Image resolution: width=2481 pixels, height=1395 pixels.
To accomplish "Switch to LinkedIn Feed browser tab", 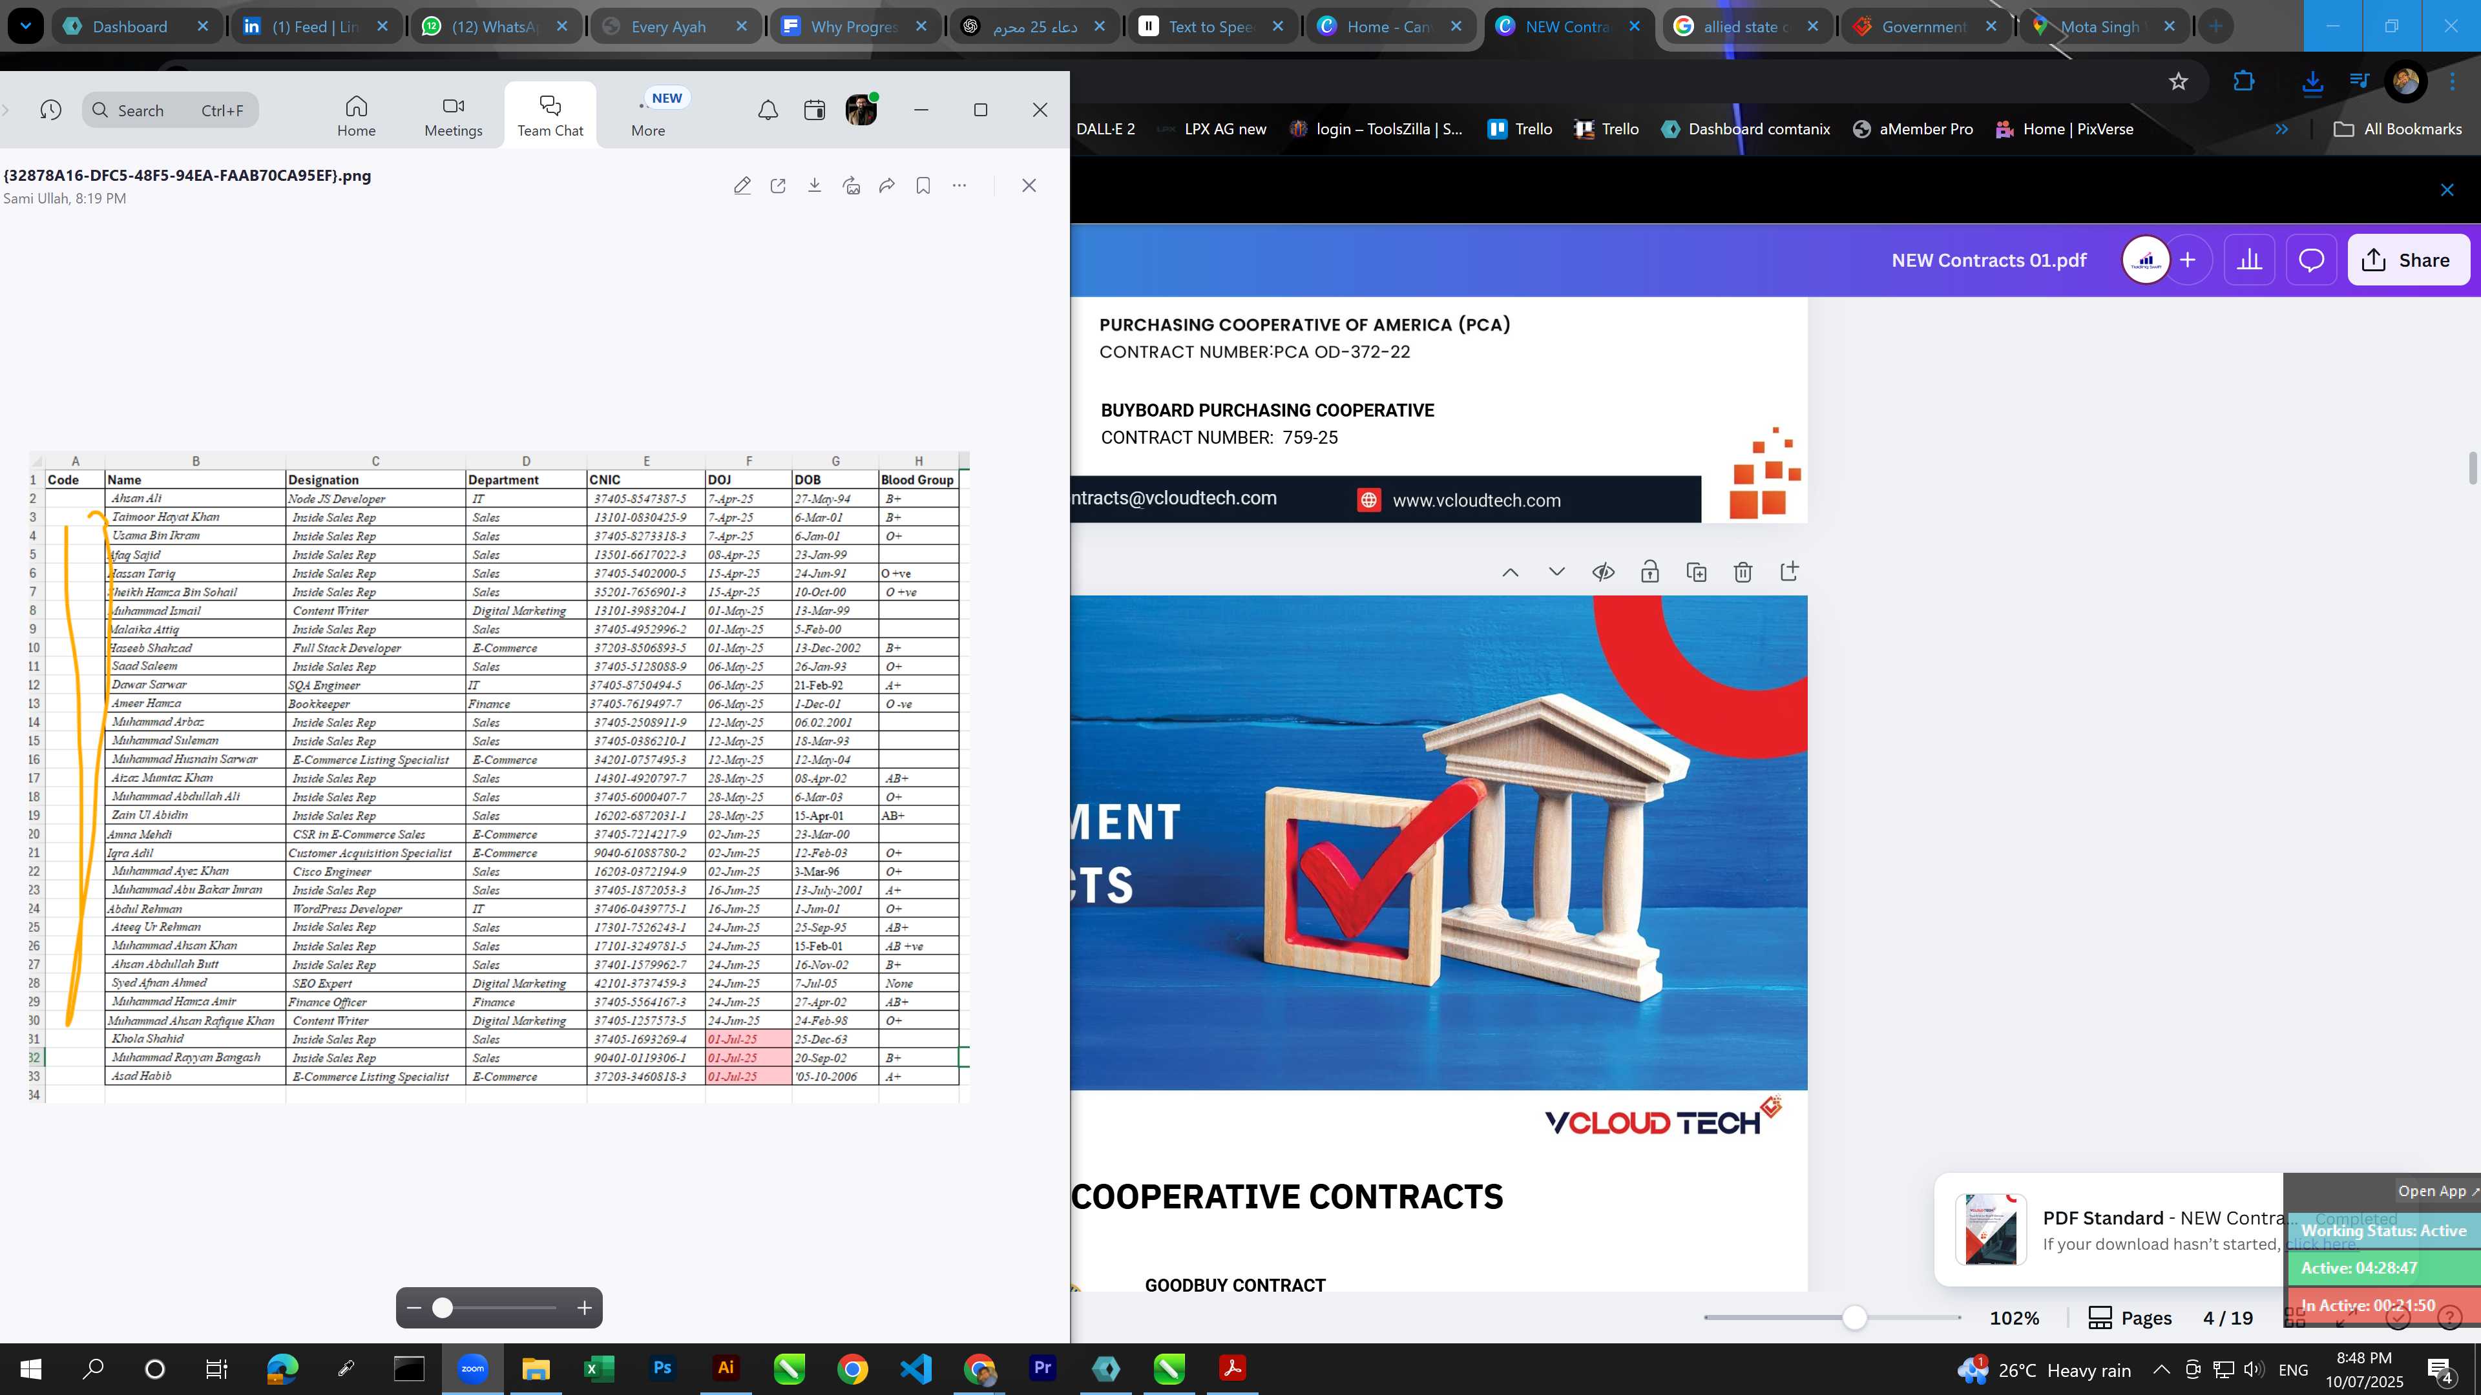I will [317, 26].
